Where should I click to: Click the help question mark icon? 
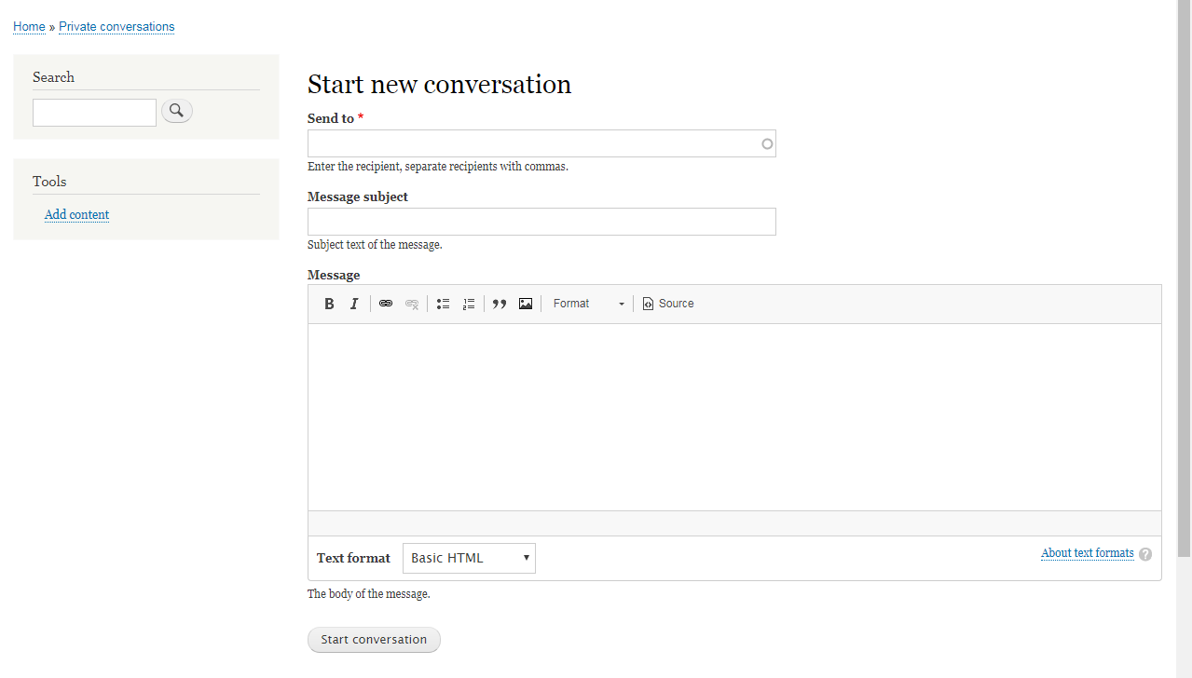click(1145, 554)
